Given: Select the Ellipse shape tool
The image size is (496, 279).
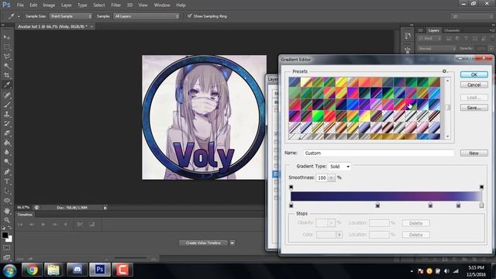Looking at the screenshot, I should click(7, 201).
